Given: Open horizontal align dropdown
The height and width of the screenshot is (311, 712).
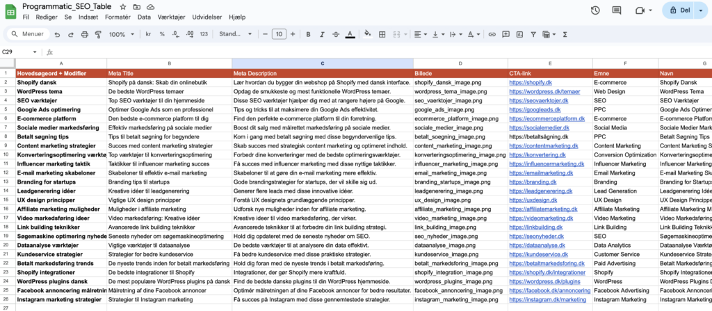Looking at the screenshot, I should point(421,34).
